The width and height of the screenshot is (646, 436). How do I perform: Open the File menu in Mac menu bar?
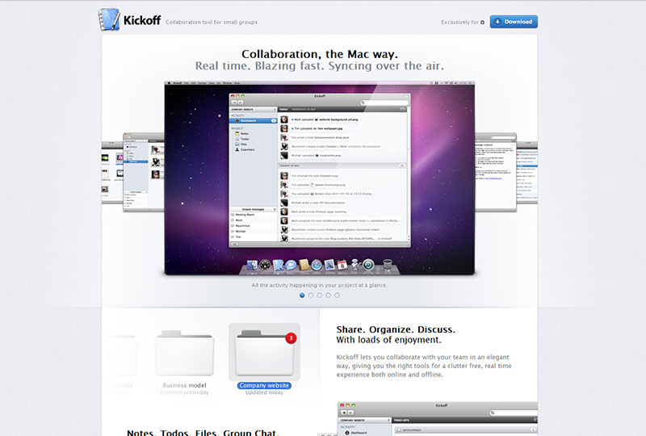(187, 83)
